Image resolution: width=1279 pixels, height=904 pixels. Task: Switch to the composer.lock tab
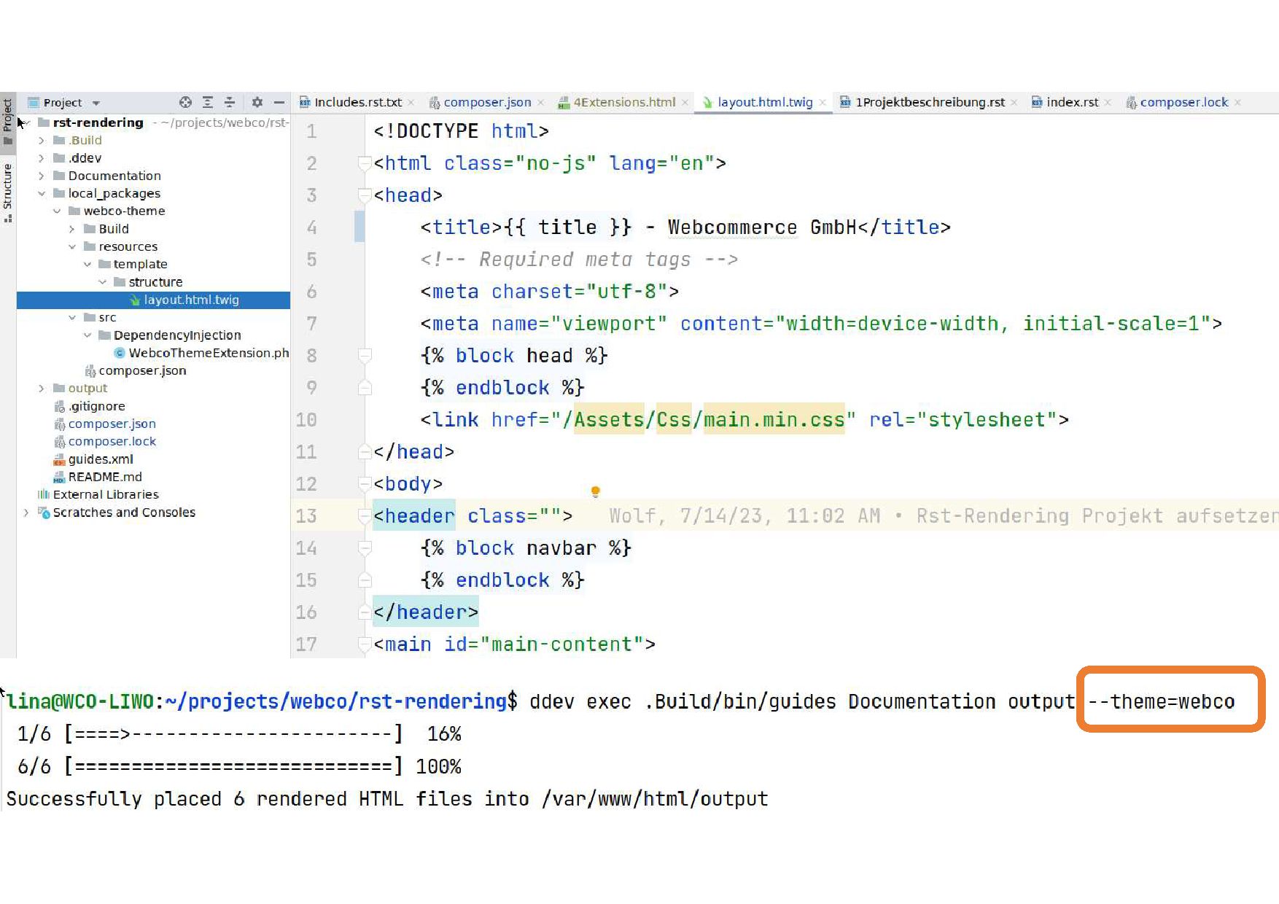[1183, 103]
